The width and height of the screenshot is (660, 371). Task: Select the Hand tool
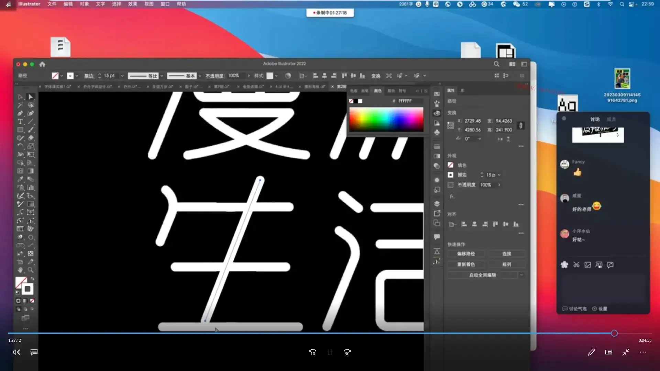point(20,270)
